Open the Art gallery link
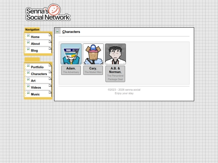The width and height of the screenshot is (218, 163). point(38,80)
